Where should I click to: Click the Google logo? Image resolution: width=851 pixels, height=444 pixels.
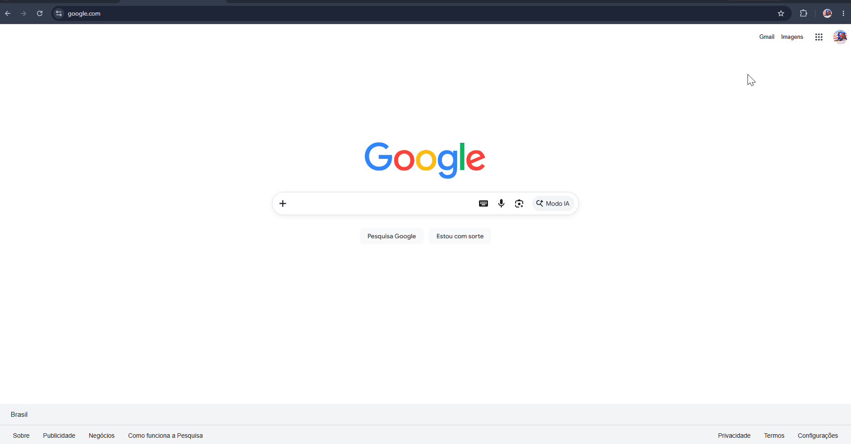pos(425,160)
